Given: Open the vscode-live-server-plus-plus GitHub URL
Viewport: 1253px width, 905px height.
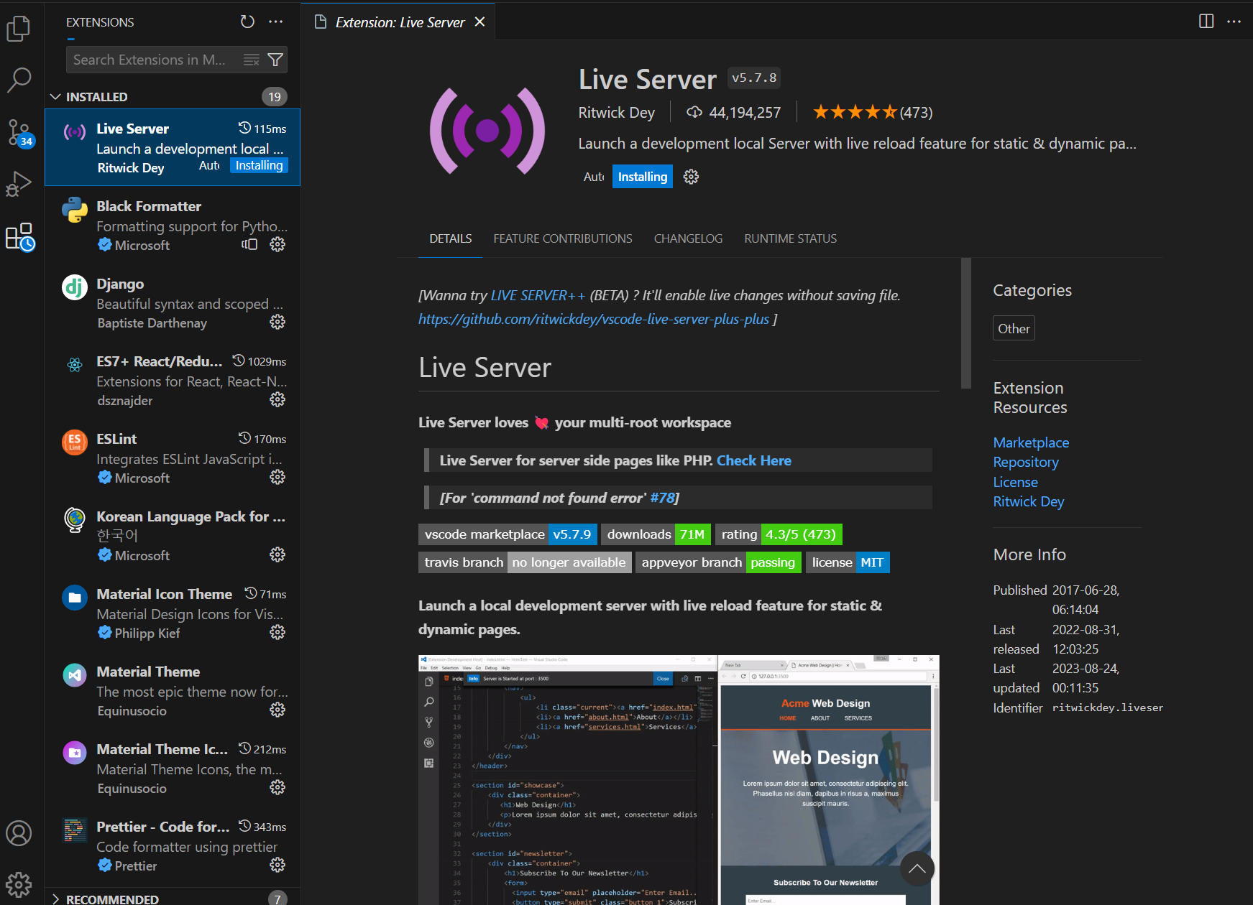Looking at the screenshot, I should click(594, 319).
